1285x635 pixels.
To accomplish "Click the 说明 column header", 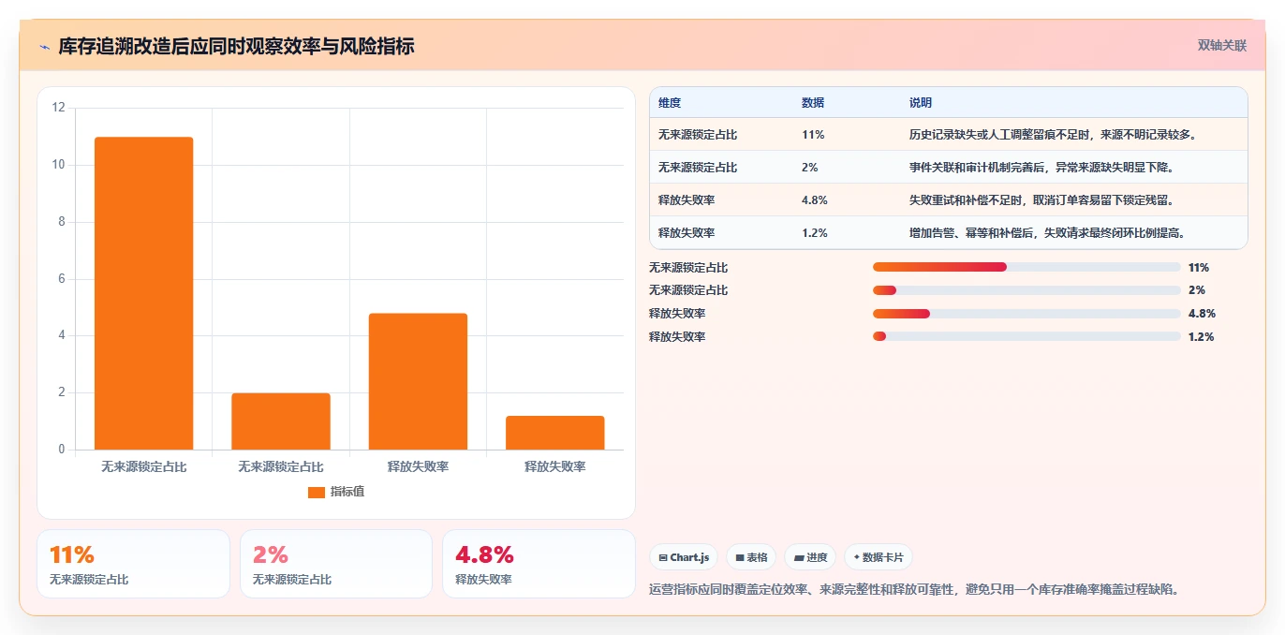I will [x=921, y=103].
